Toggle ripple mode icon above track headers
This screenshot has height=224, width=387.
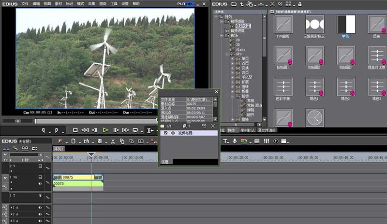click(x=15, y=148)
